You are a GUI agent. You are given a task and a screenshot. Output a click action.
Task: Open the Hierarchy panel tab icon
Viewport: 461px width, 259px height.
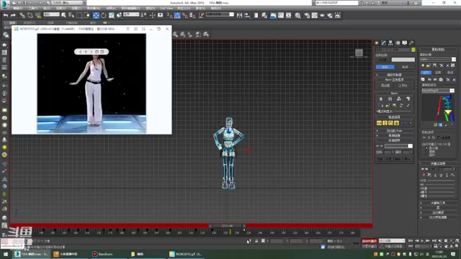pyautogui.click(x=391, y=43)
